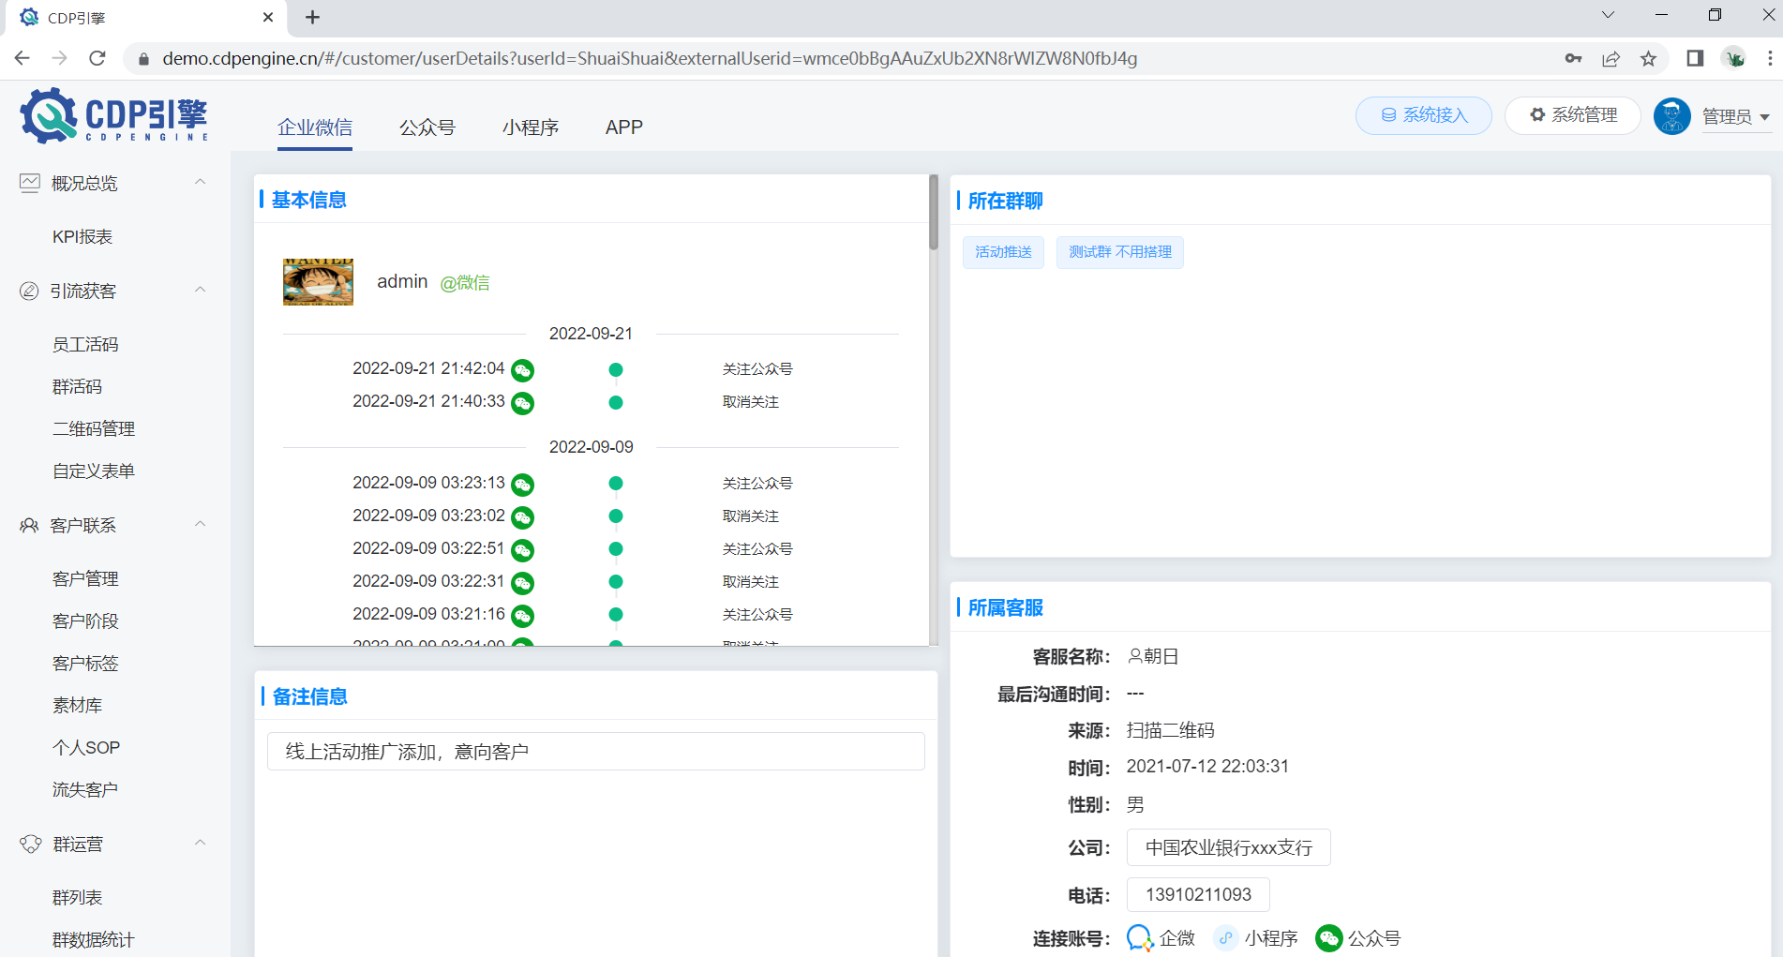Viewport: 1783px width, 957px height.
Task: Click the timeline dot for 2022-09-21 21:42:04
Action: [x=616, y=369]
